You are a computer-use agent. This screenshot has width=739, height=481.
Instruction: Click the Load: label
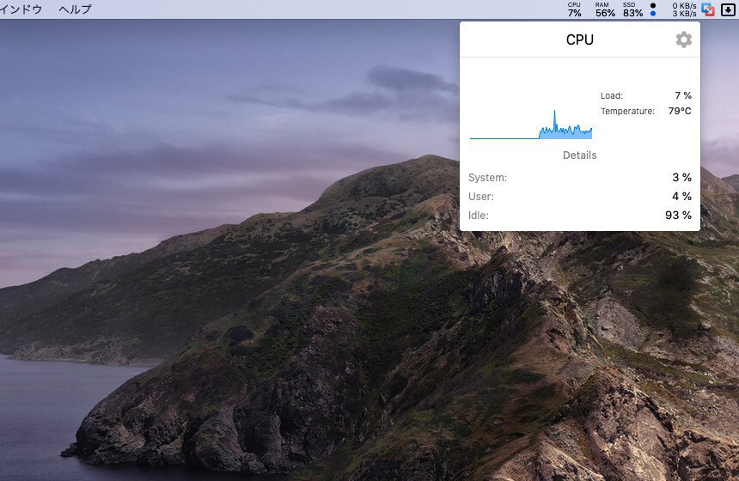click(612, 95)
